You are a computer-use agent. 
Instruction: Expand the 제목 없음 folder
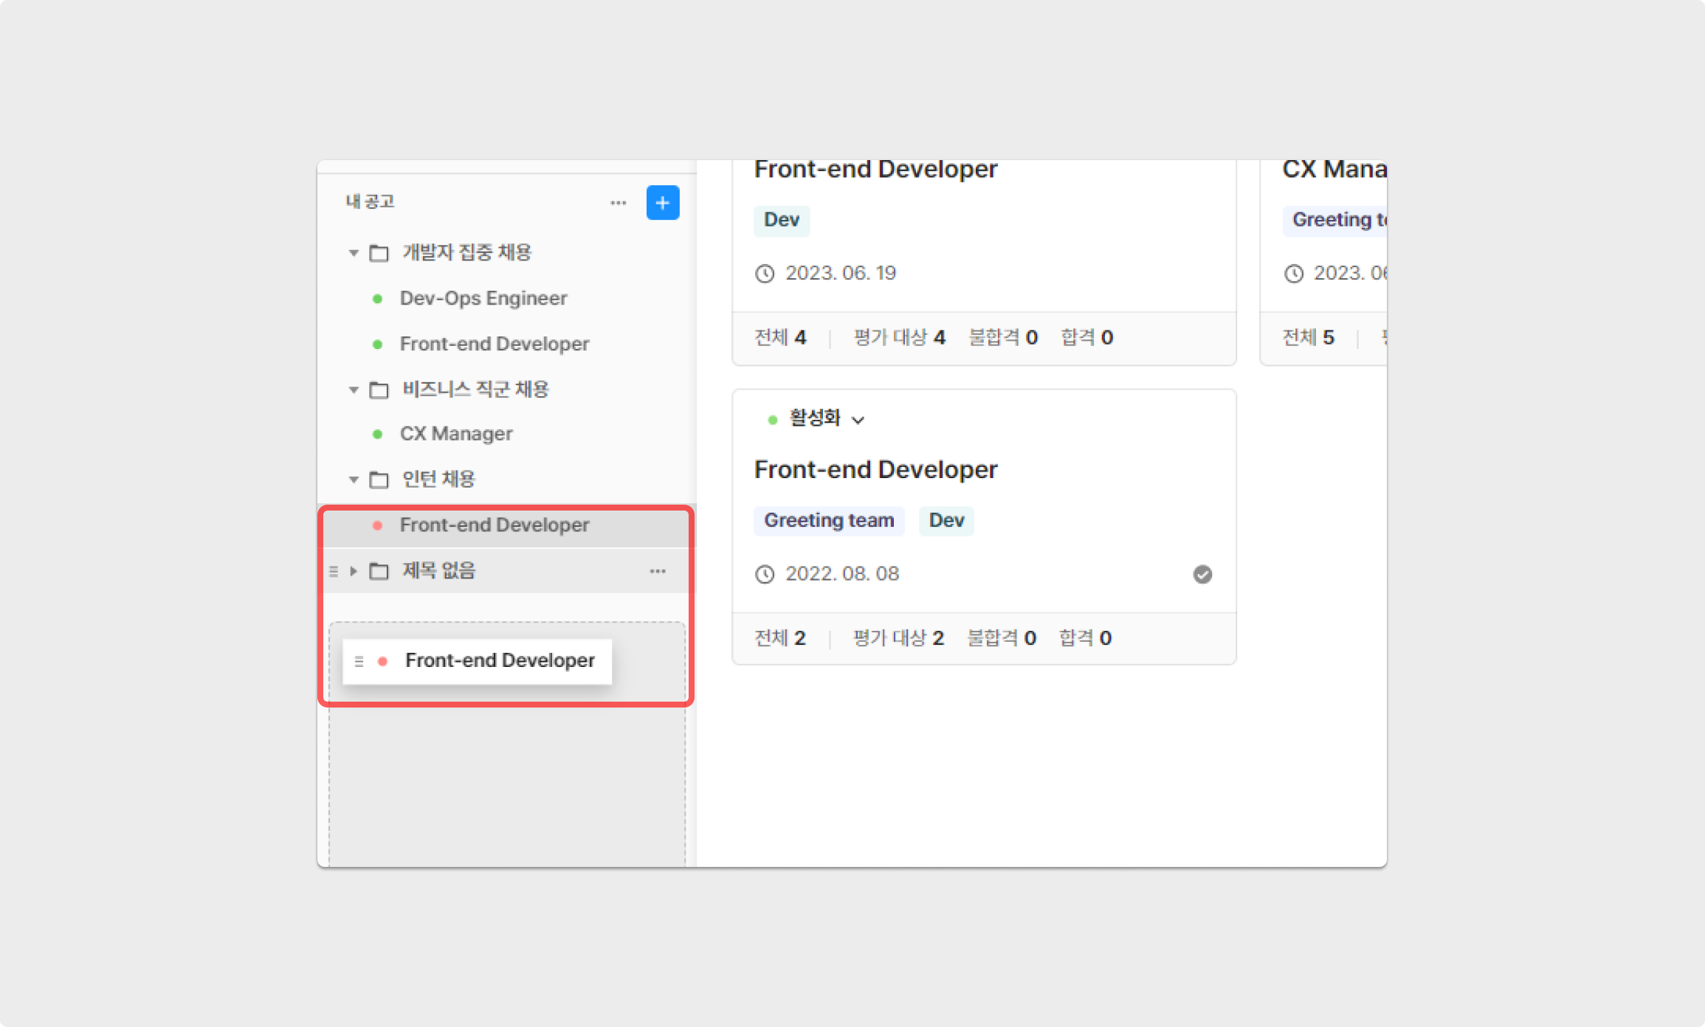click(x=354, y=571)
